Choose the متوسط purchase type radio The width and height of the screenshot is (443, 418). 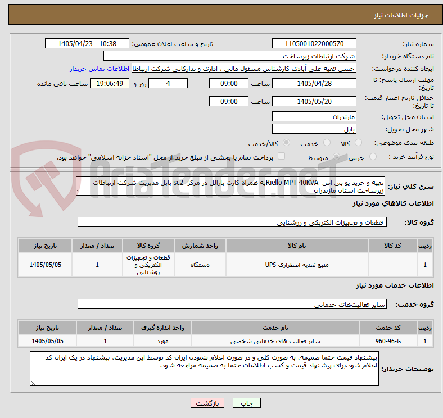point(336,157)
